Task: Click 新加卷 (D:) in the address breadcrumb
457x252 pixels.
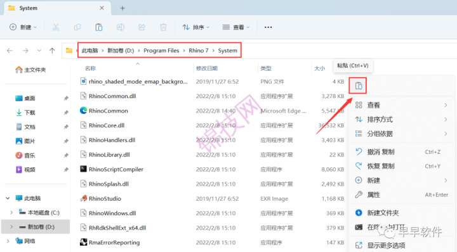Action: pos(121,51)
